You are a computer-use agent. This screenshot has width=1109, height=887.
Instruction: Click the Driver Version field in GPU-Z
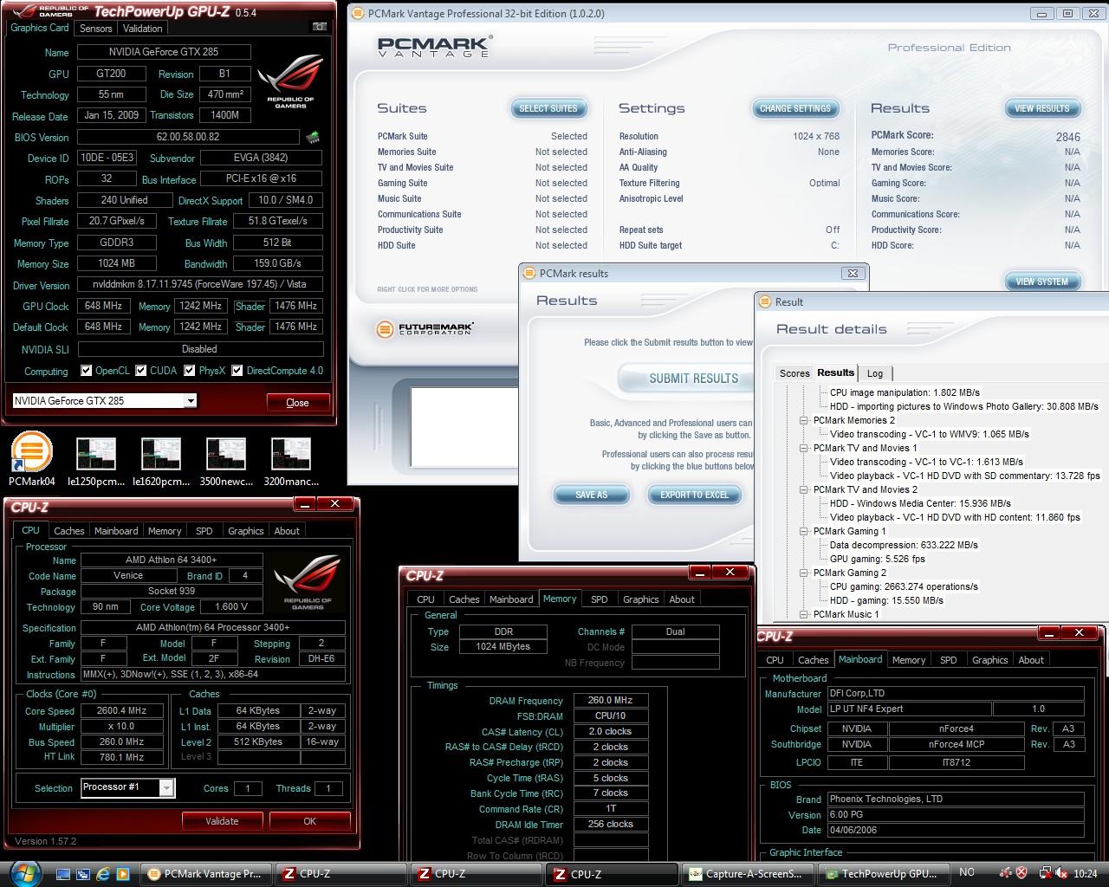pyautogui.click(x=200, y=284)
